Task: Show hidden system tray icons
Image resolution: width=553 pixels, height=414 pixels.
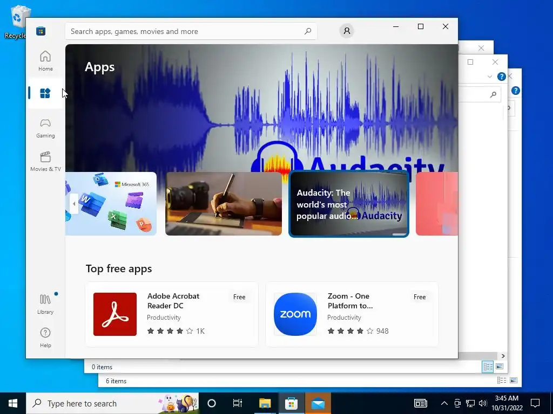Action: click(x=444, y=403)
